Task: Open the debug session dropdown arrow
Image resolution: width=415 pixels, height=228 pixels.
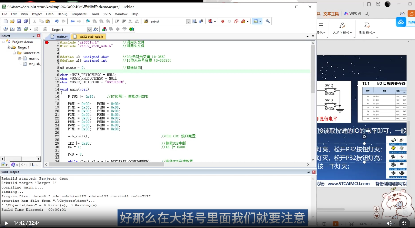Action: 215,22
